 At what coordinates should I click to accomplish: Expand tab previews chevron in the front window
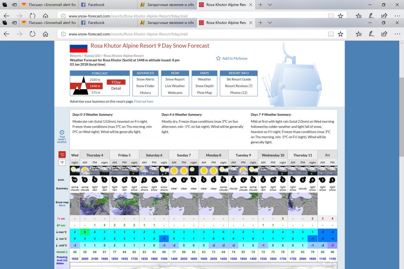point(270,23)
